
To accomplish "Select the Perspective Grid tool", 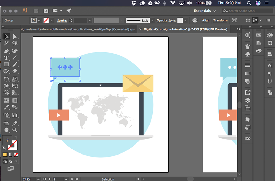I will [x=15, y=92].
